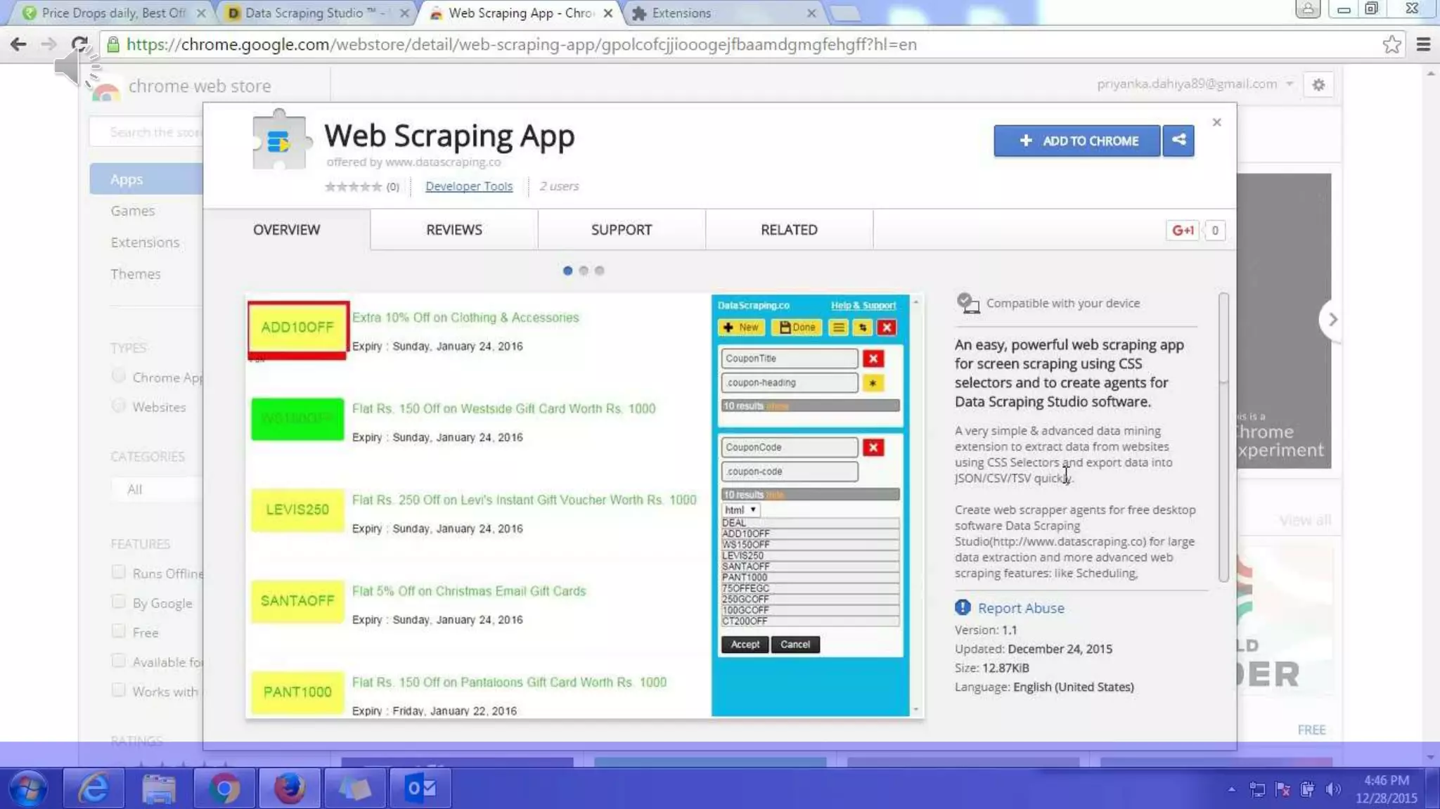Open the Support tab
Image resolution: width=1440 pixels, height=809 pixels.
tap(621, 230)
